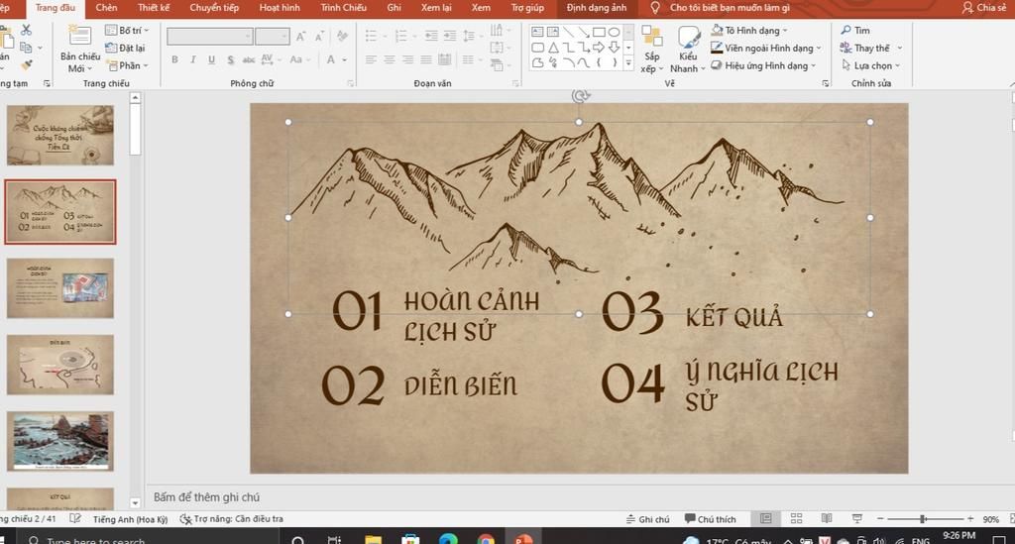Open the font name combo box
This screenshot has width=1015, height=544.
coord(209,37)
